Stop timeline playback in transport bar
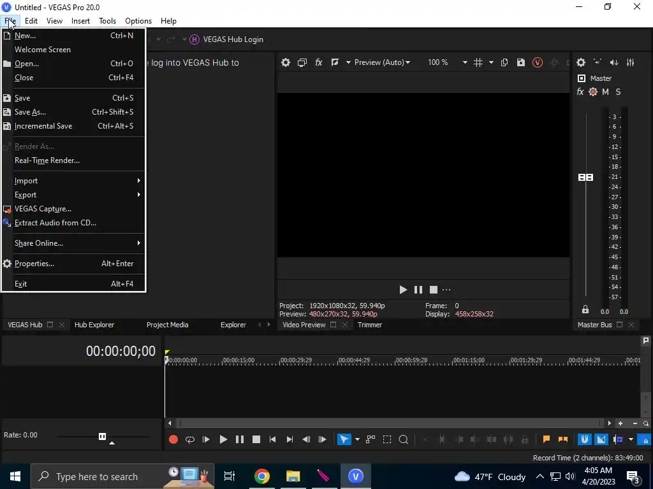The width and height of the screenshot is (653, 489). coord(256,439)
